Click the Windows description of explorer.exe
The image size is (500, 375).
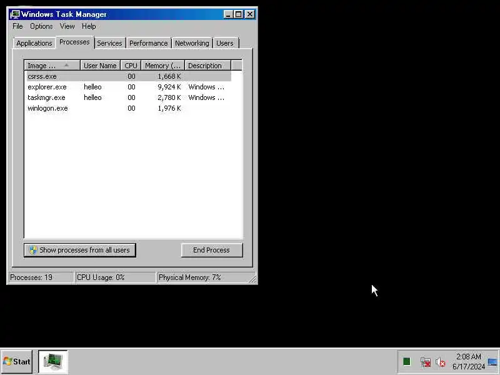point(206,87)
